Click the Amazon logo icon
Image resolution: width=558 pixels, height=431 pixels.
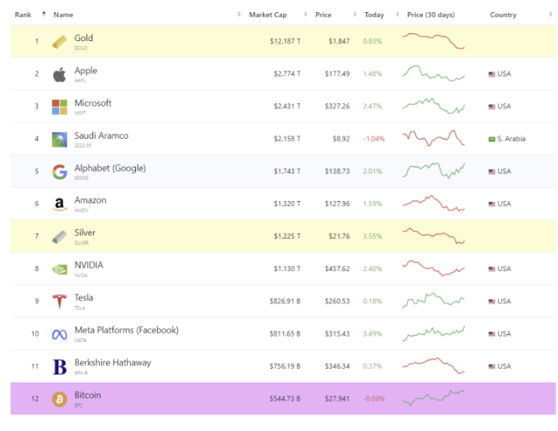(59, 204)
